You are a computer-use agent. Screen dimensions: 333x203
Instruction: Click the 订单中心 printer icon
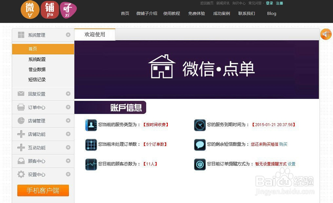click(x=21, y=107)
